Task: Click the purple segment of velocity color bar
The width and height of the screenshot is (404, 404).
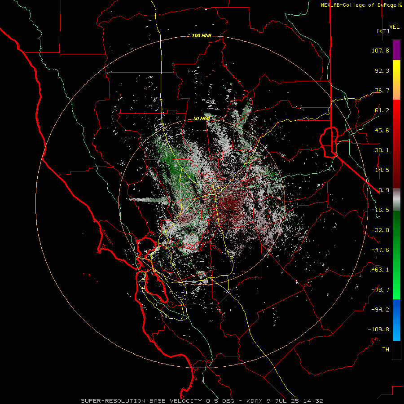Action: click(396, 50)
